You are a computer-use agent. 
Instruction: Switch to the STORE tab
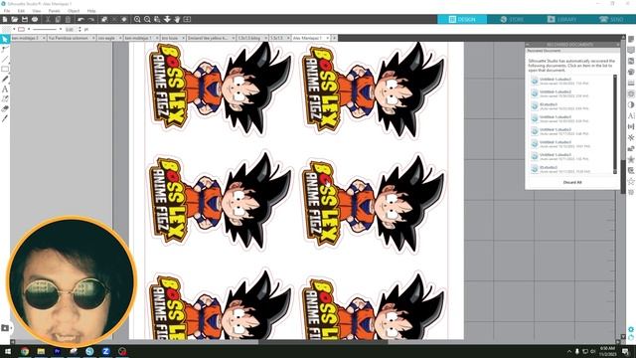512,19
